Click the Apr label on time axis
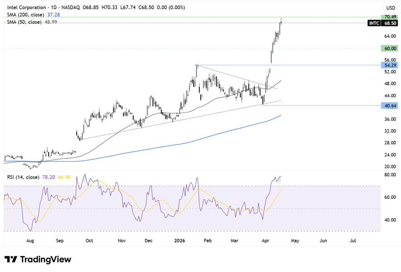This screenshot has height=272, width=401. coord(266,240)
